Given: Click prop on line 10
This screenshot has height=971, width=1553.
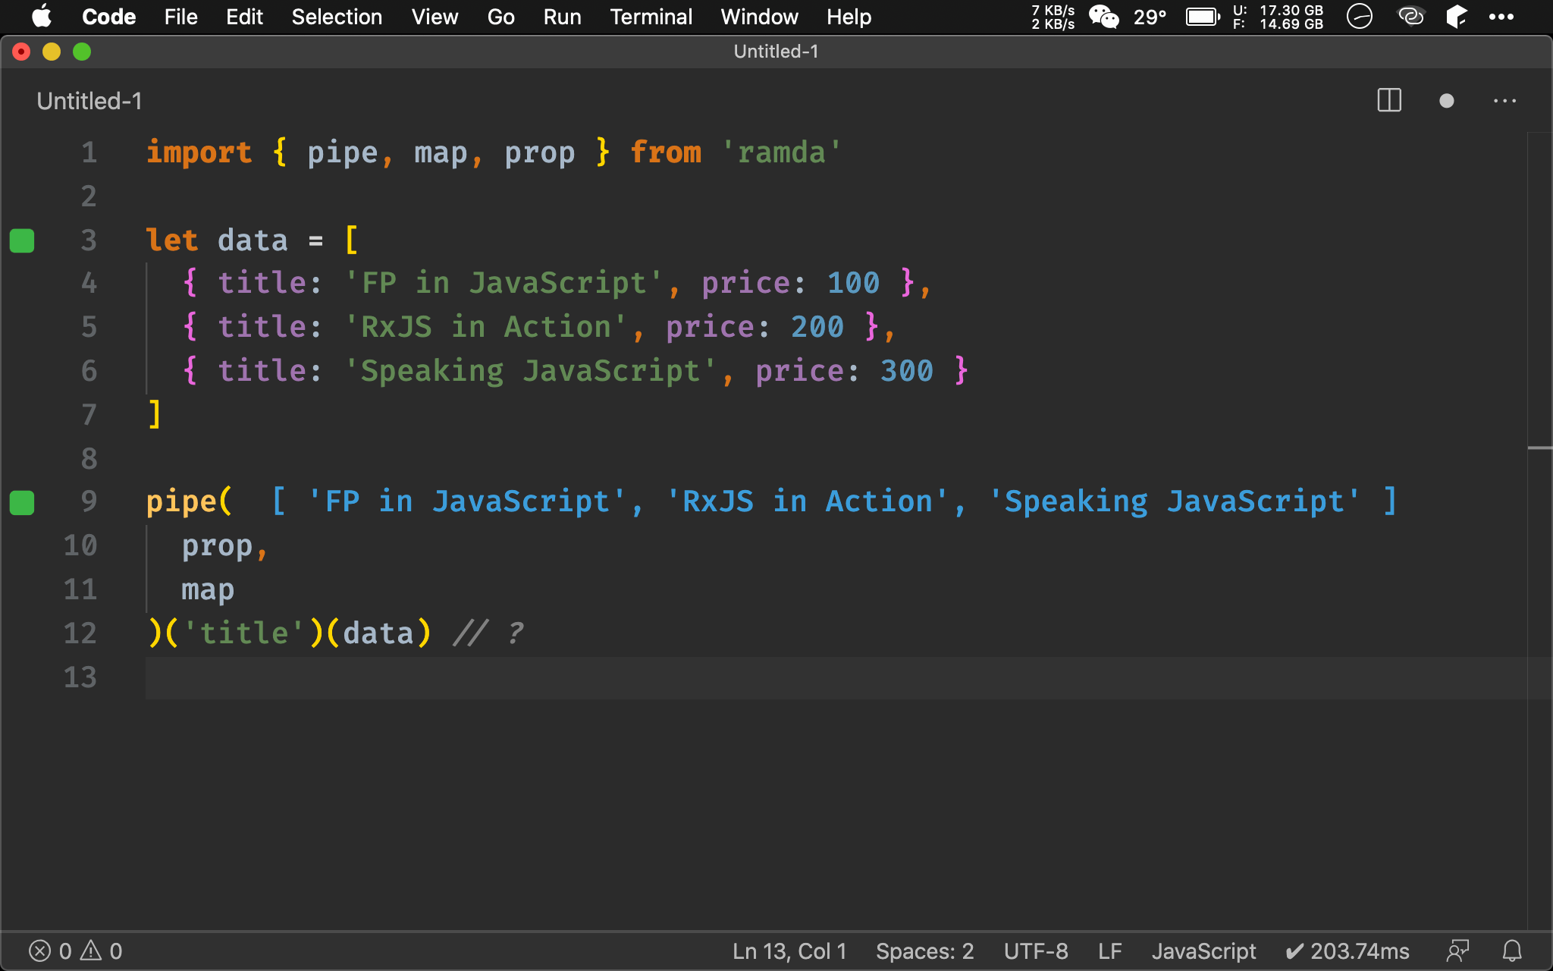Looking at the screenshot, I should point(217,545).
